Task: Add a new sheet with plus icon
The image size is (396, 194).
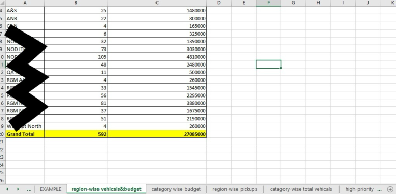Action: 390,189
